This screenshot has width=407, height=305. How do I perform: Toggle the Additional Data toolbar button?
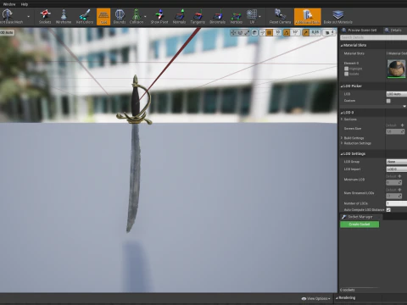pos(308,17)
